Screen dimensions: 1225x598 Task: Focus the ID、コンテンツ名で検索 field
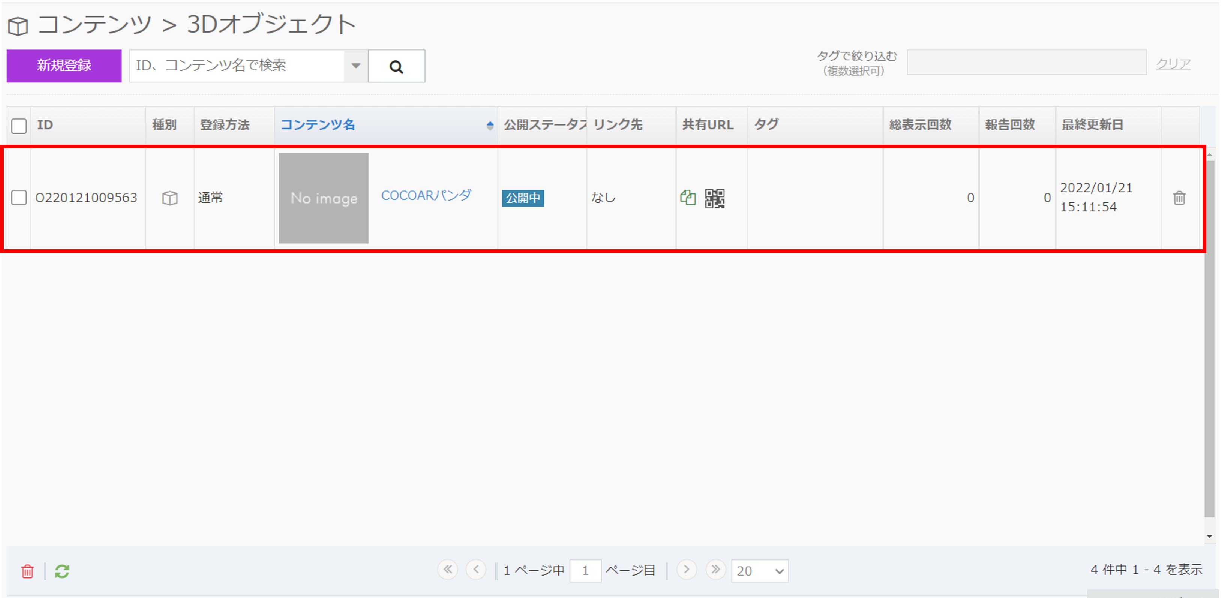click(x=237, y=66)
